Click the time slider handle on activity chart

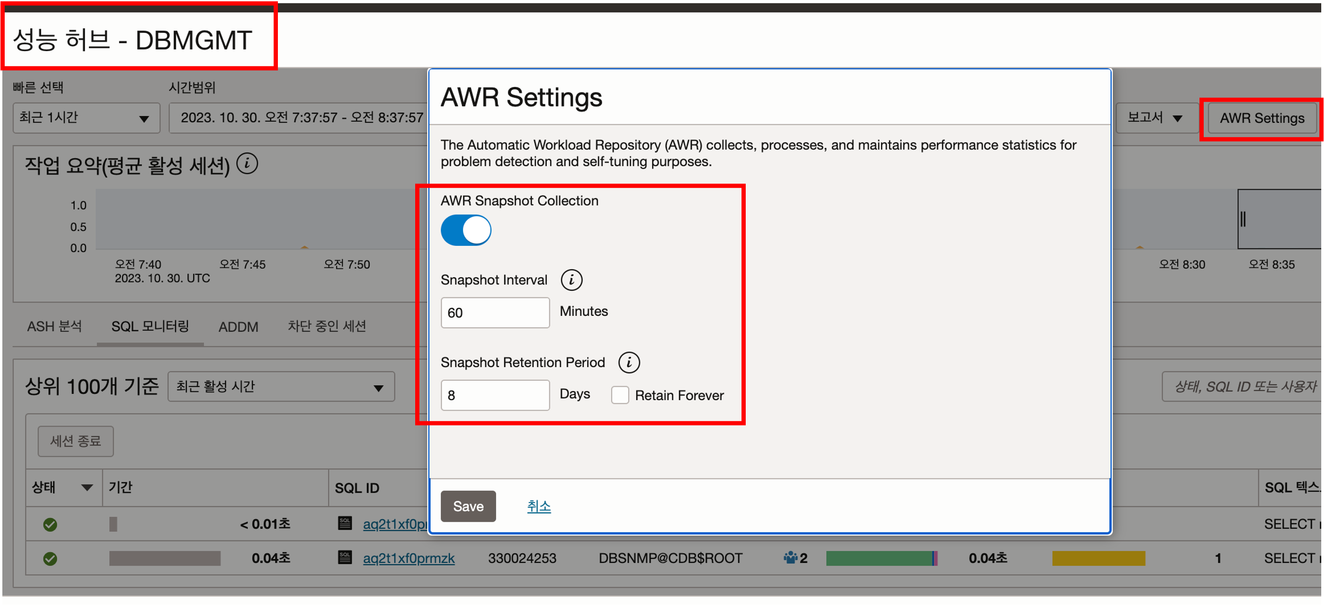point(1243,219)
